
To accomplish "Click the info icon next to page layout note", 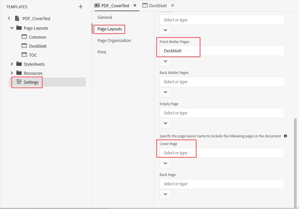I will pos(286,136).
